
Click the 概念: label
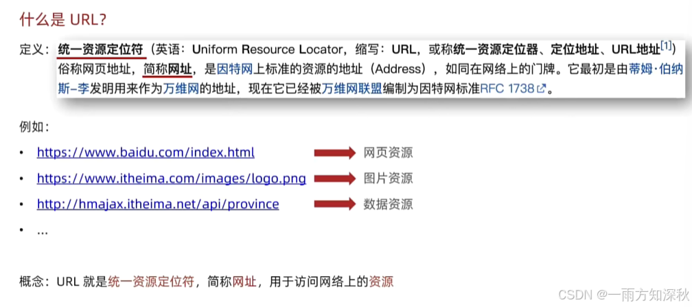[x=34, y=282]
